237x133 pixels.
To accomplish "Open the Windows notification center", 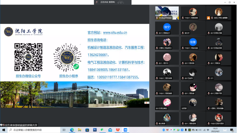I will (232, 130).
